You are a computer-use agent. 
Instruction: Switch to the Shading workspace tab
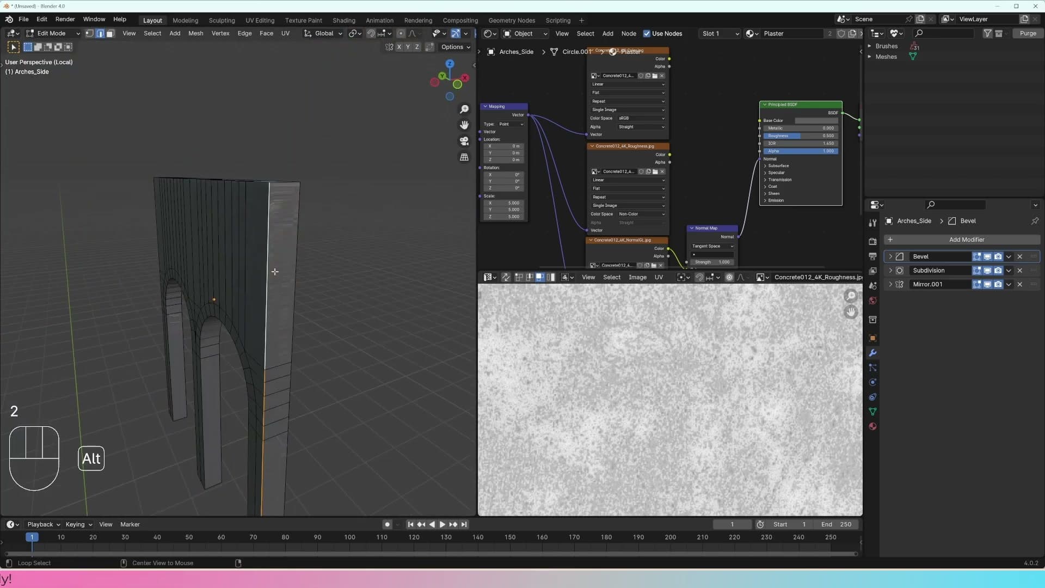344,20
